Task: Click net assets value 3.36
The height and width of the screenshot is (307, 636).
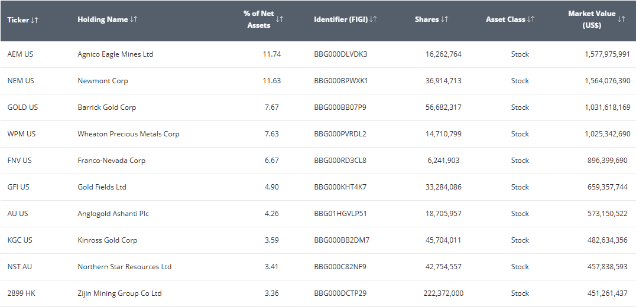Action: point(272,293)
